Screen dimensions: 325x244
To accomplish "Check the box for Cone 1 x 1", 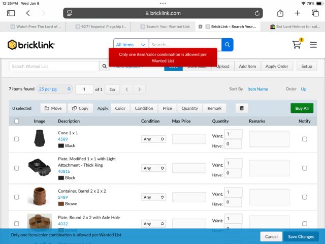I will click(17, 139).
